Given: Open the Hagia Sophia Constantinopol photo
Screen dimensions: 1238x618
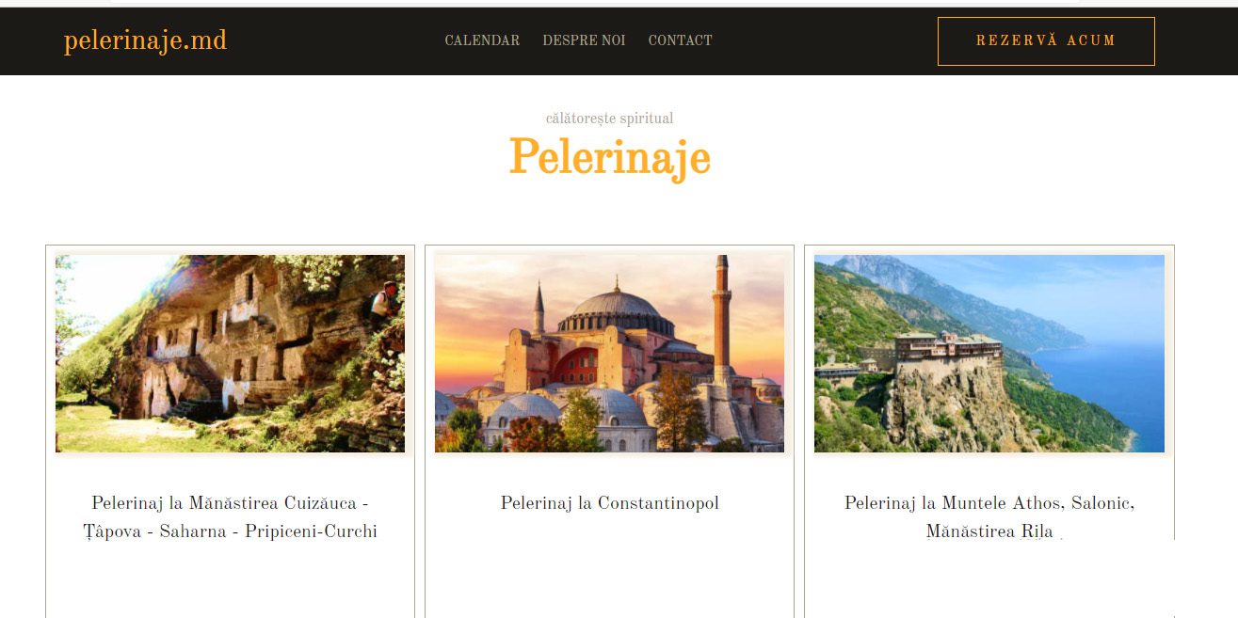Looking at the screenshot, I should pos(609,354).
